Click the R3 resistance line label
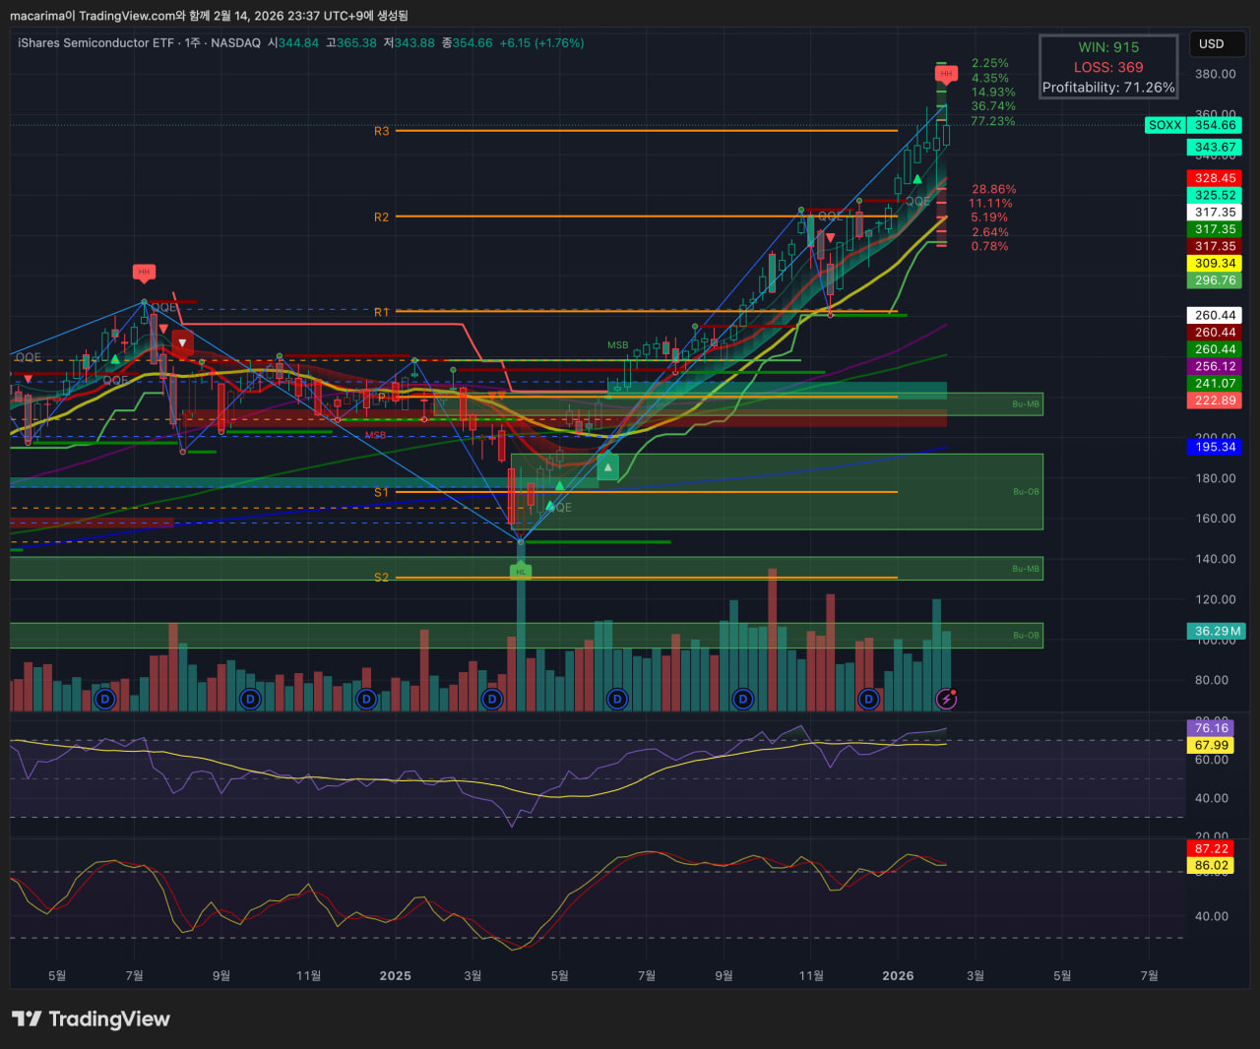This screenshot has height=1049, width=1260. (x=381, y=131)
